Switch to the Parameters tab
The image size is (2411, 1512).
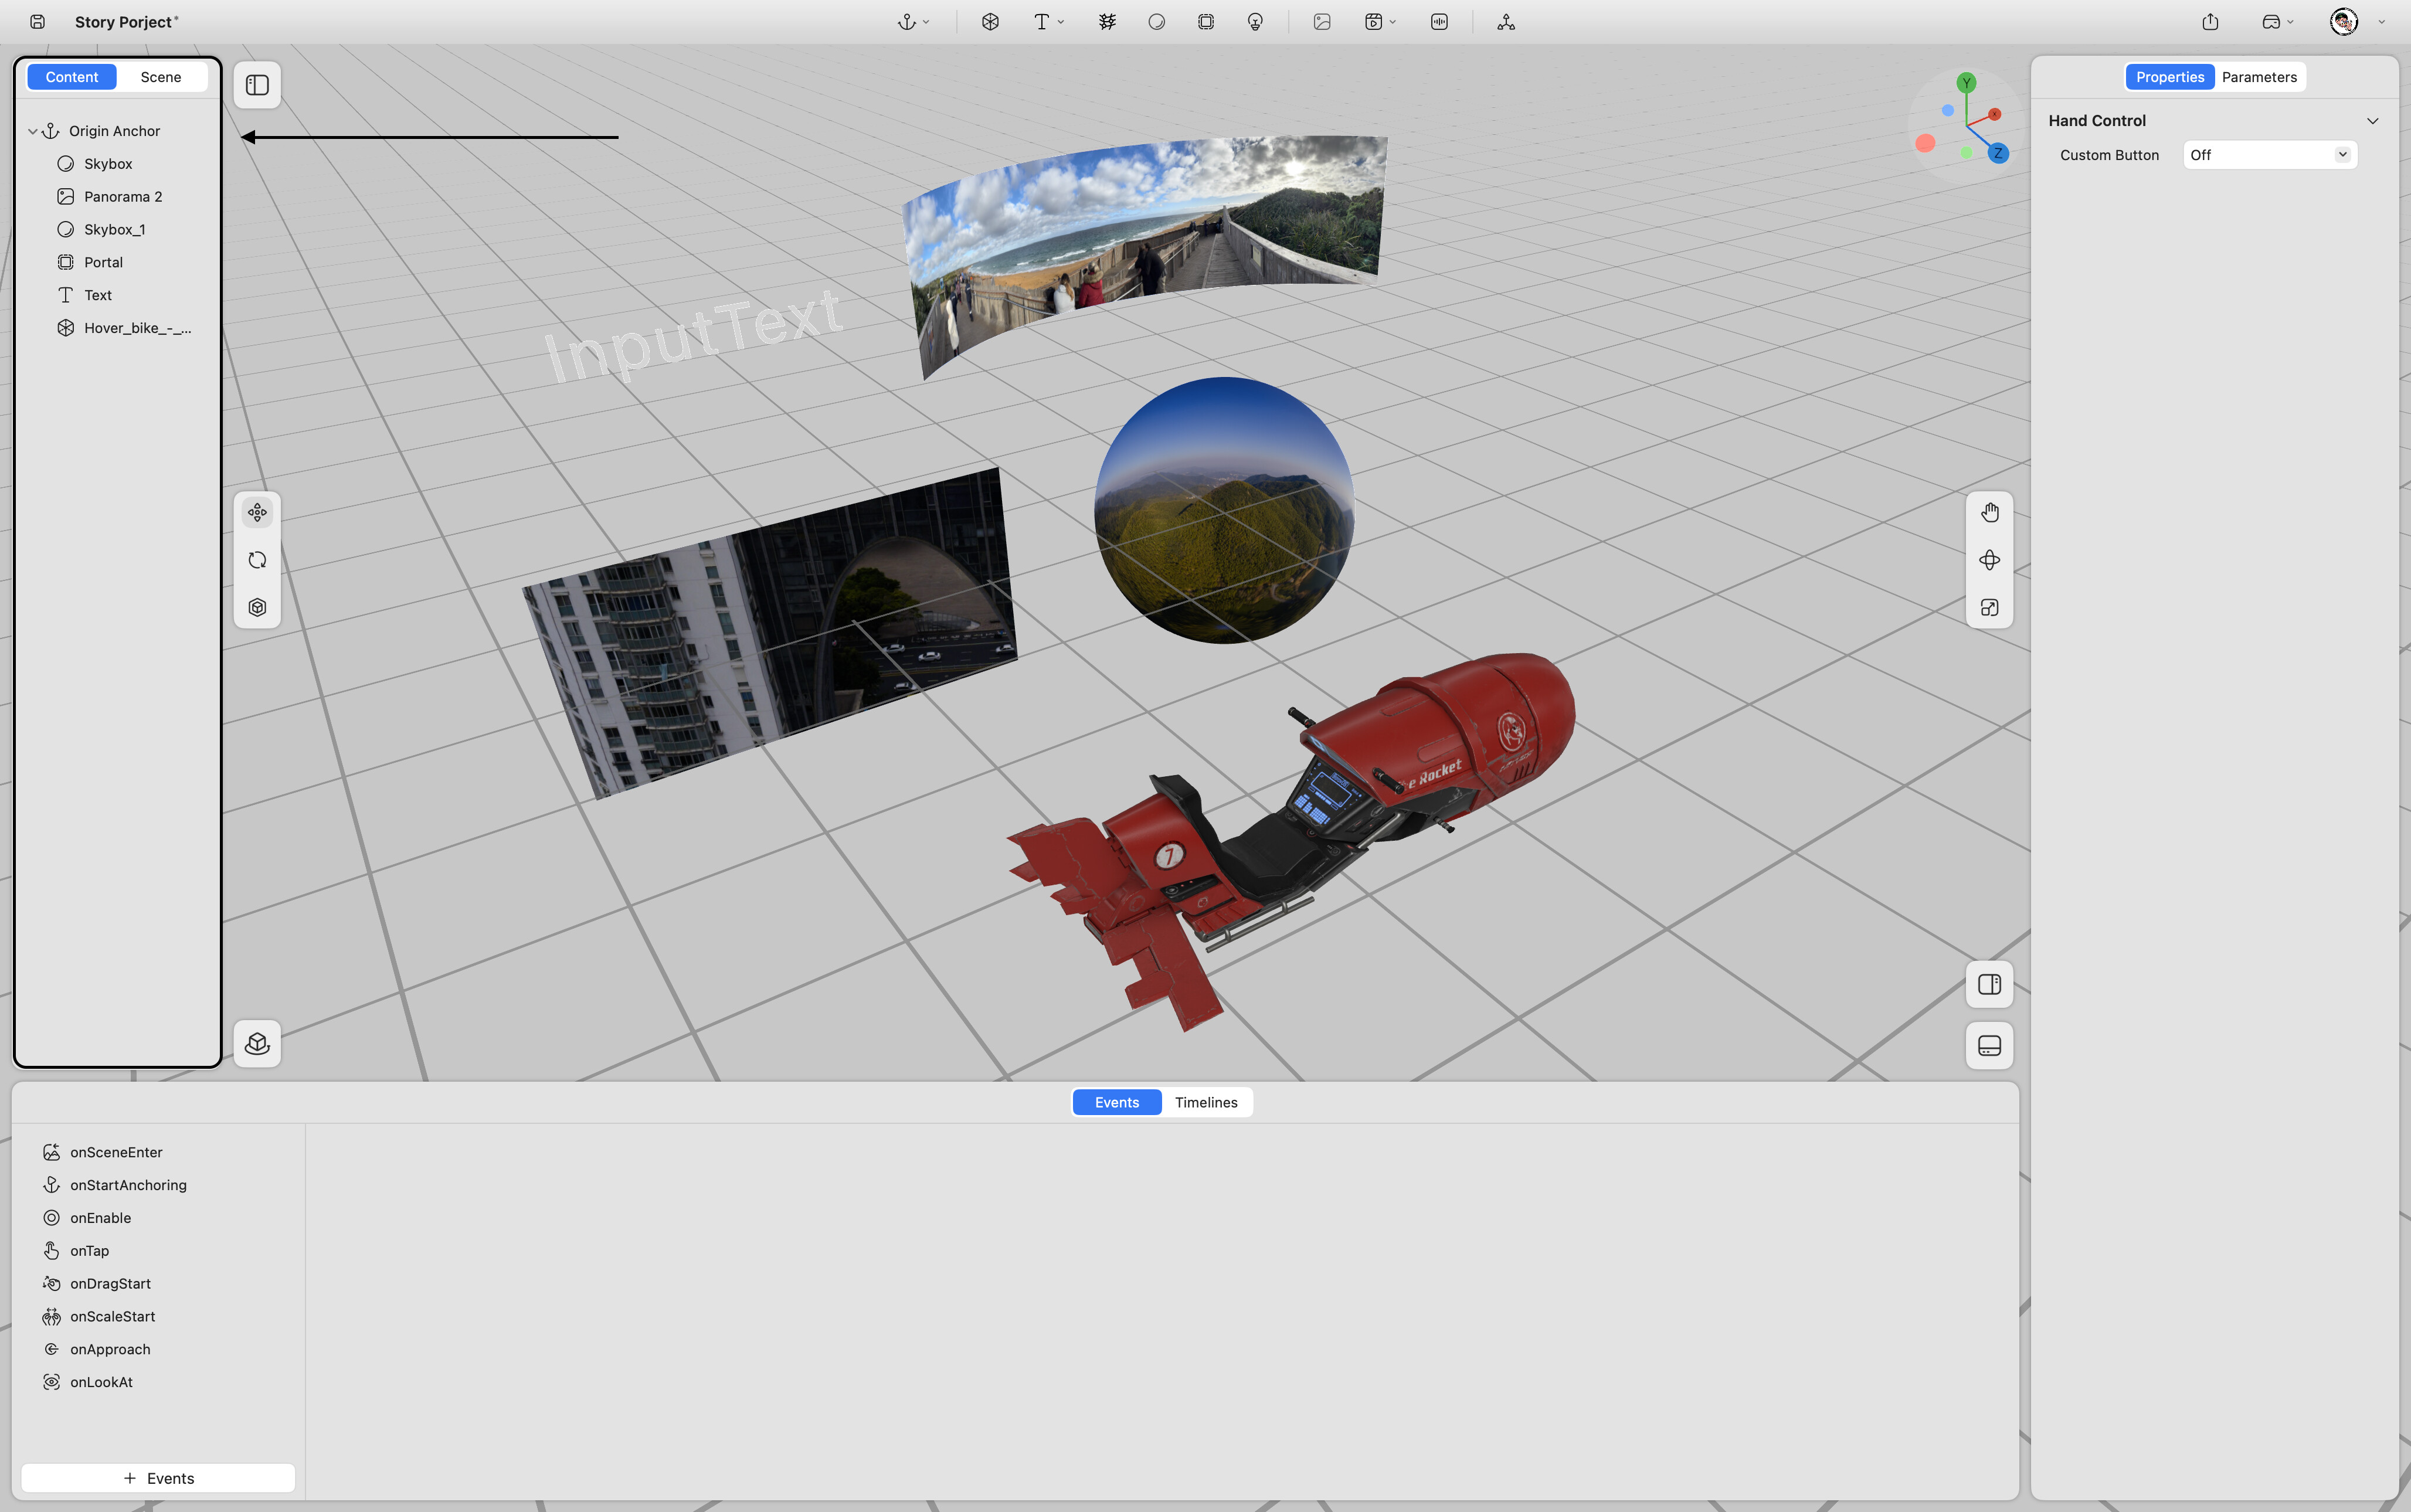click(x=2259, y=77)
